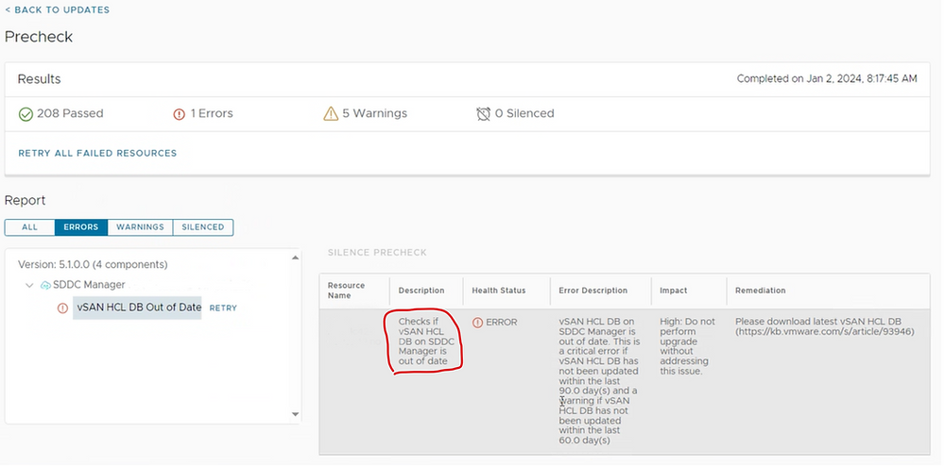Click the Version 5.1.0.0 components label
The image size is (945, 466).
93,264
